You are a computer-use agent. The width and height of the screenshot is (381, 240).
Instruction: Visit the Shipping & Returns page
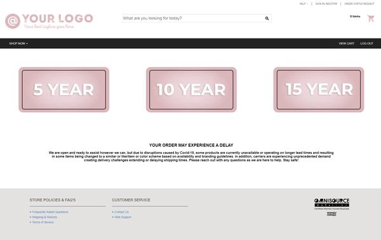44,217
